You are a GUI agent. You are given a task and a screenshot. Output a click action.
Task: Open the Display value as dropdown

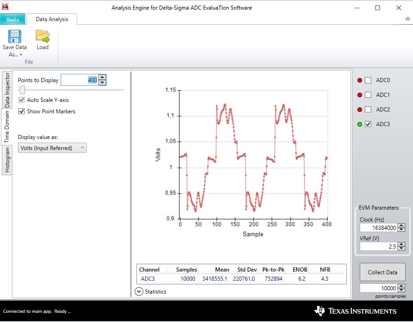(52, 148)
